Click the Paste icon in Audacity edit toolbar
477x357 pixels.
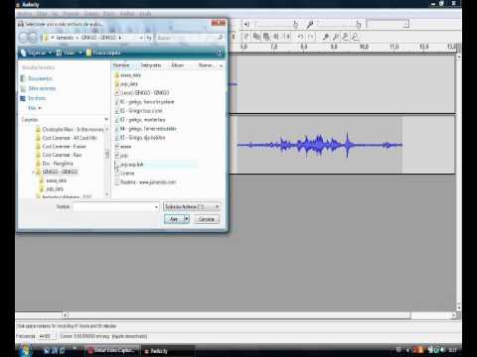(266, 37)
